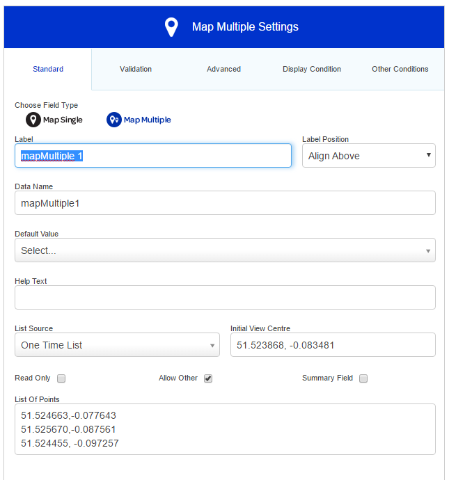Image resolution: width=449 pixels, height=480 pixels.
Task: Focus the Help Text input box
Action: (225, 298)
